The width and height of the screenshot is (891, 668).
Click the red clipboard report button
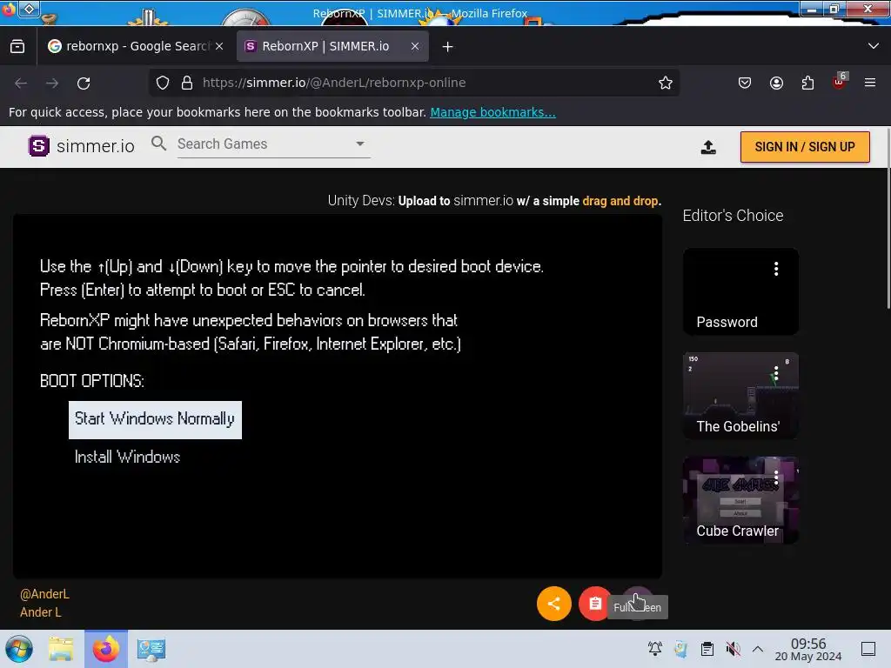pyautogui.click(x=595, y=604)
